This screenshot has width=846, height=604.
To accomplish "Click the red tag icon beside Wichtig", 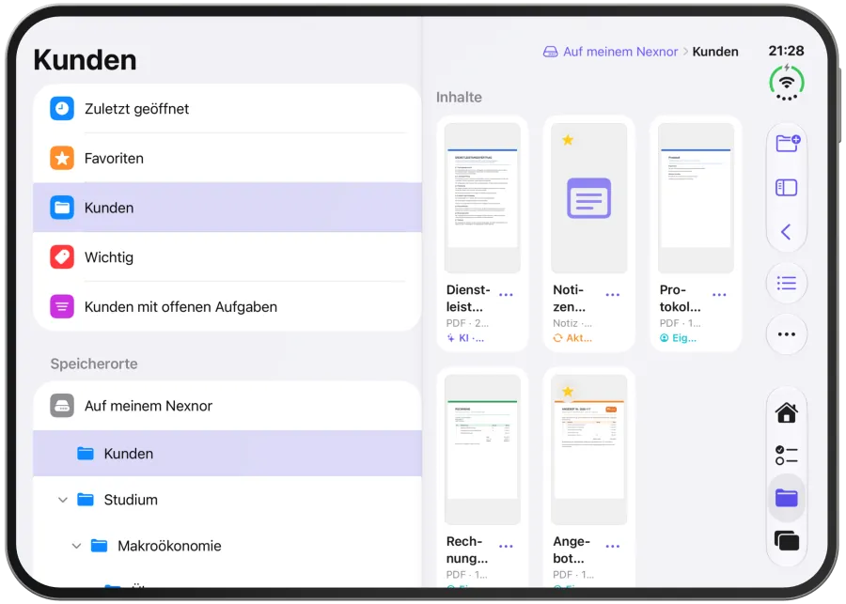I will (x=62, y=257).
